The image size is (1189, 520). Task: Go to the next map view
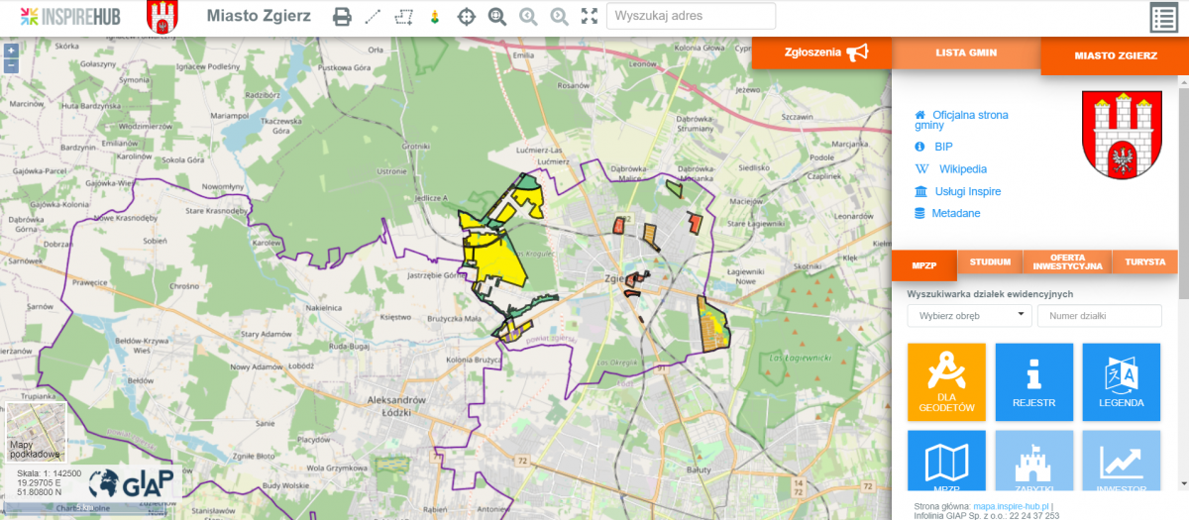[559, 17]
